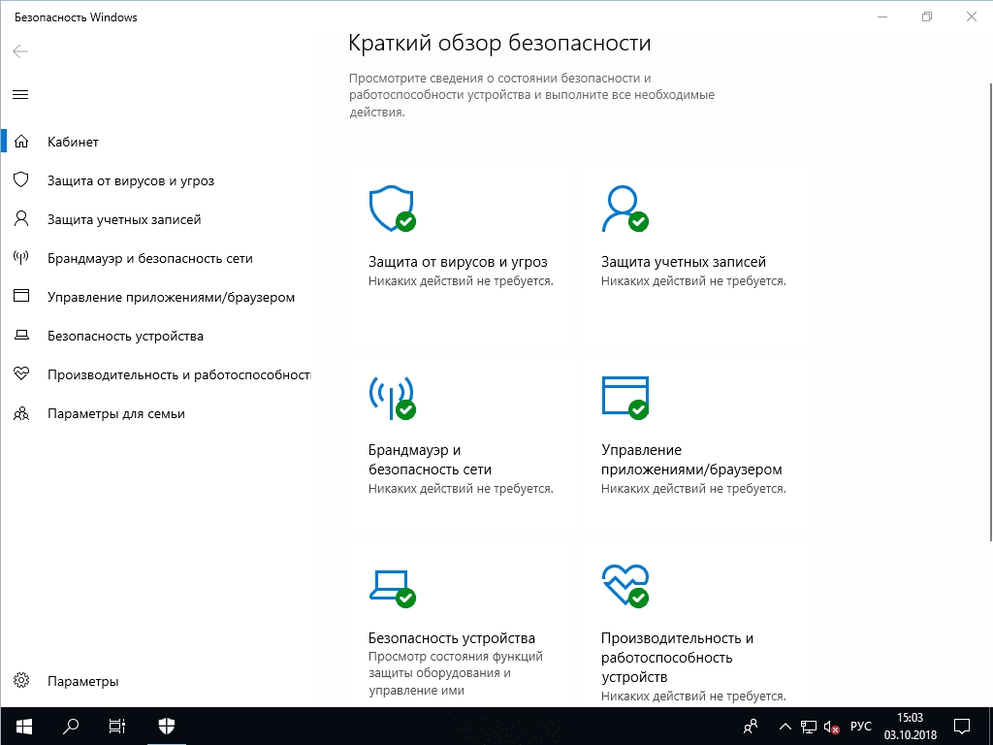Image resolution: width=993 pixels, height=745 pixels.
Task: Click shield icon in the sidebar
Action: [x=21, y=179]
